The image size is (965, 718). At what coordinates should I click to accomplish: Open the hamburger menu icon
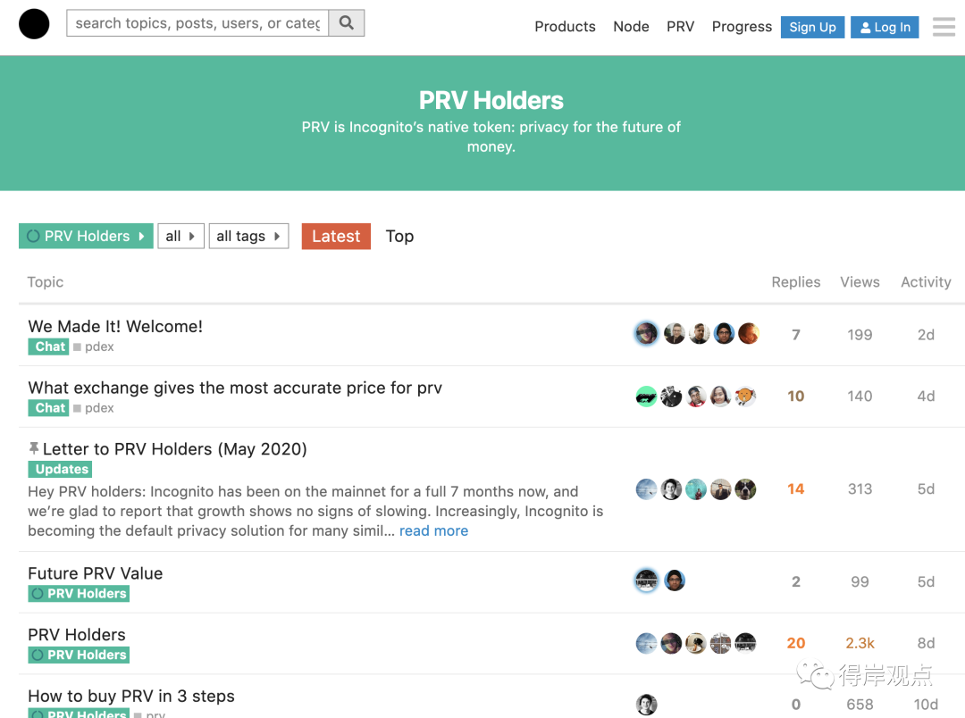[944, 27]
